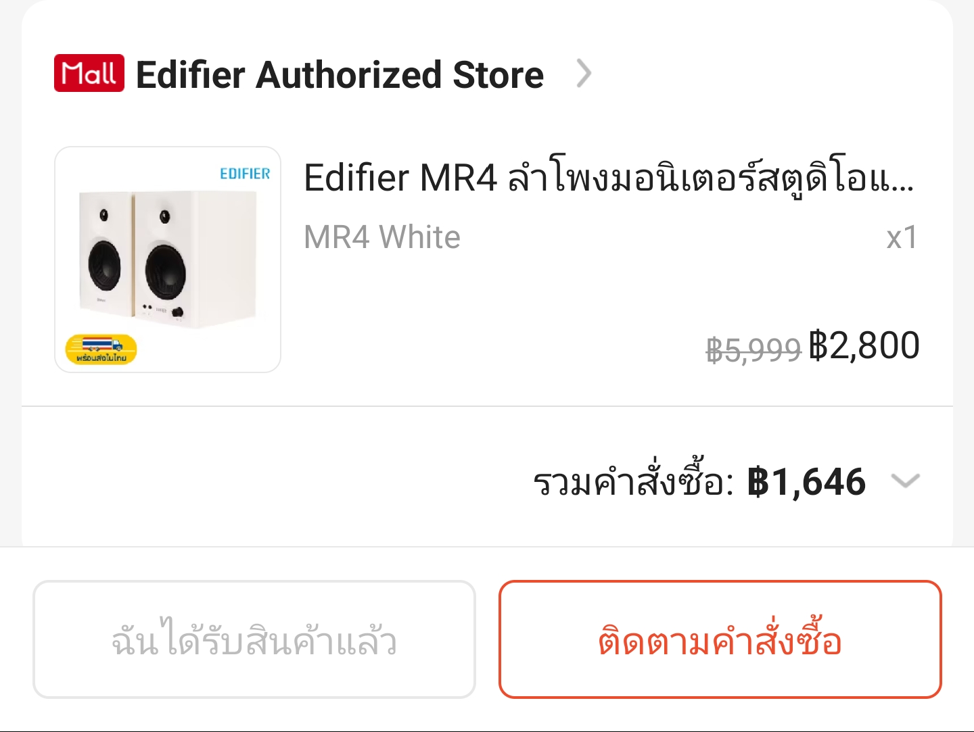974x732 pixels.
Task: Tap the red Mall badge icon
Action: click(89, 73)
